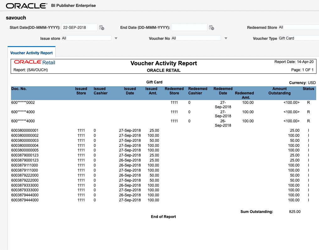Select the row for document 6003800000001
The width and height of the screenshot is (319, 250).
27,130
